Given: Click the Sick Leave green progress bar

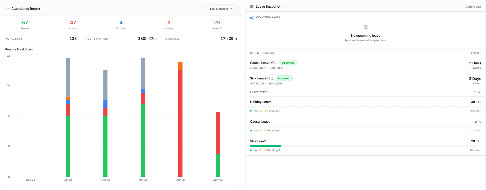Looking at the screenshot, I should (x=265, y=146).
